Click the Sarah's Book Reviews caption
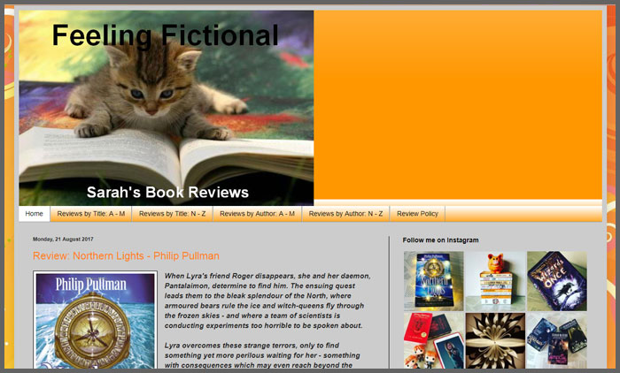Screen dimensions: 620x373 pyautogui.click(x=167, y=192)
